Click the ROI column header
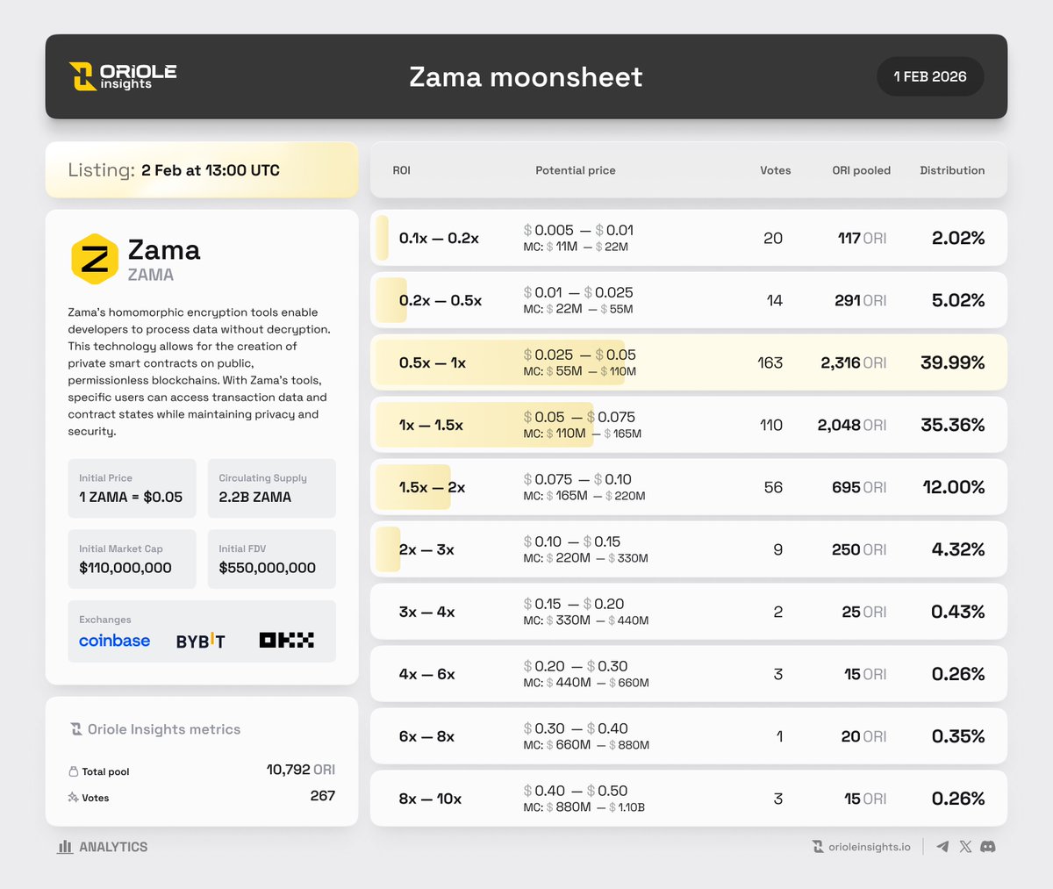 [x=401, y=170]
